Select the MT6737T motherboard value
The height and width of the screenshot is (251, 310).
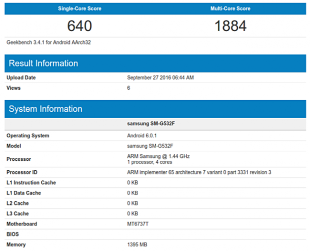click(138, 224)
